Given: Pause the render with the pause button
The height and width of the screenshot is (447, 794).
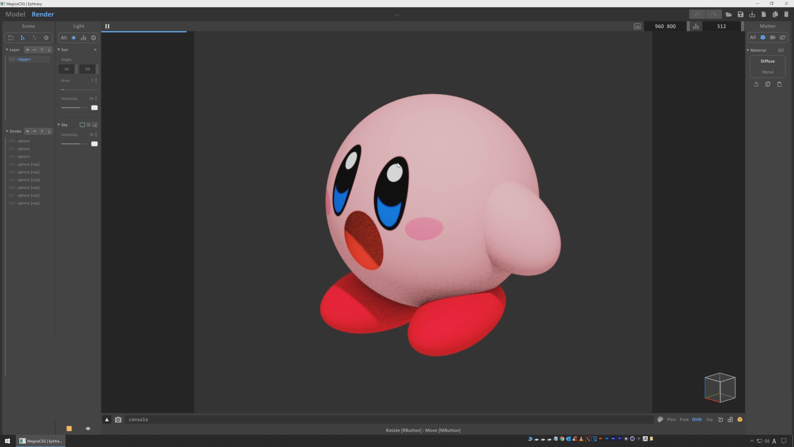Looking at the screenshot, I should pos(107,26).
